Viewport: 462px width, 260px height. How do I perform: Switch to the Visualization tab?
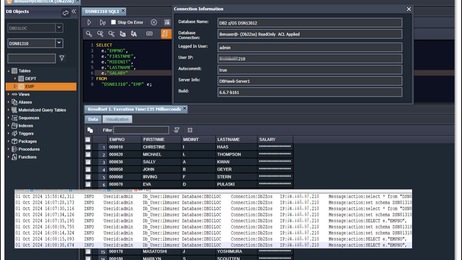[117, 119]
